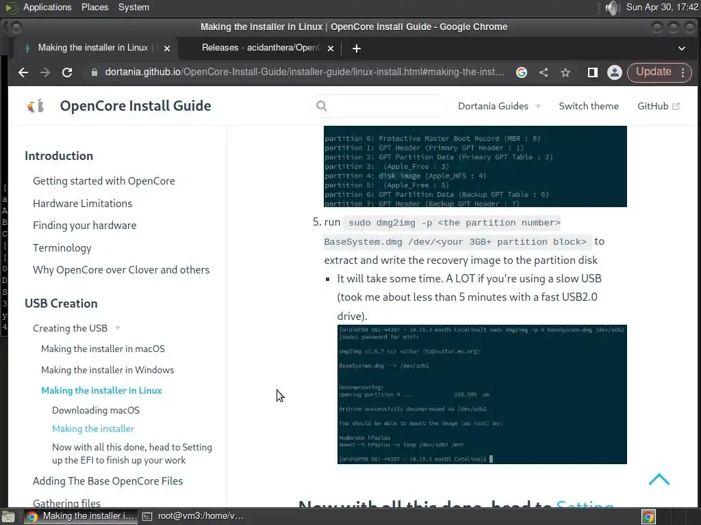Click the show desktop icon in taskbar

click(x=8, y=517)
